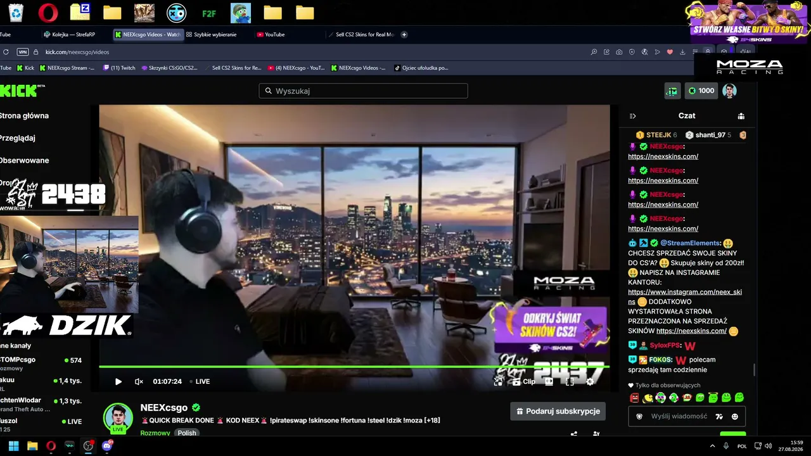Click the shanti_97 leaderboard entry

point(708,135)
